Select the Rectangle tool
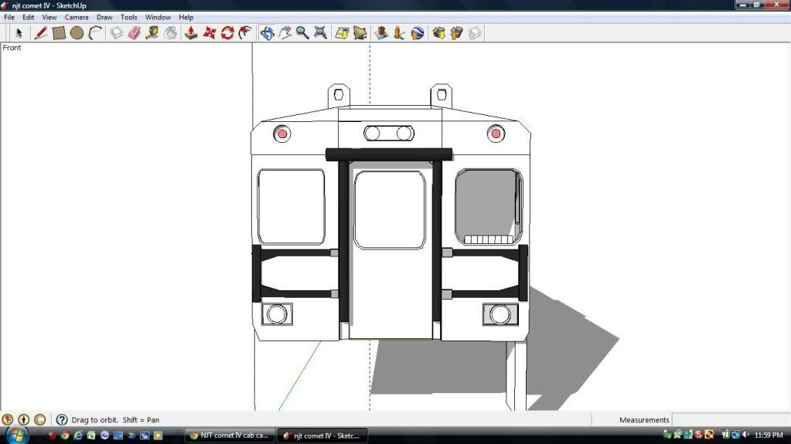 (59, 33)
